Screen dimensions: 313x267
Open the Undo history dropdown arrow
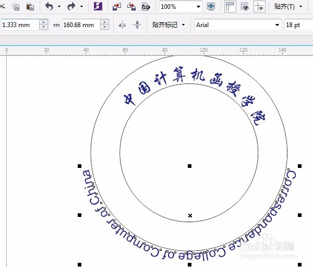[x=59, y=7]
